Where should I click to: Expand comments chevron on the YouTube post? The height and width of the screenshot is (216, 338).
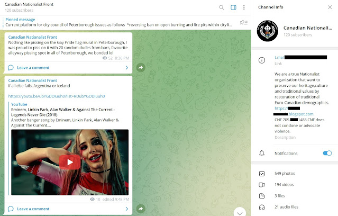click(x=127, y=209)
